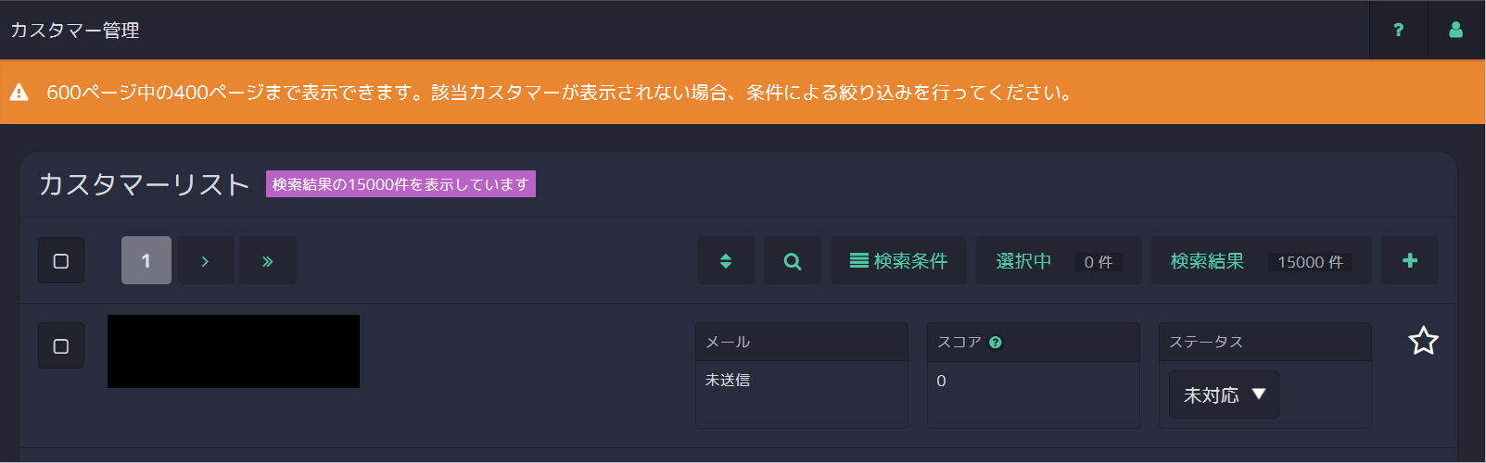
Task: Click the sort order arrows icon
Action: [x=726, y=261]
